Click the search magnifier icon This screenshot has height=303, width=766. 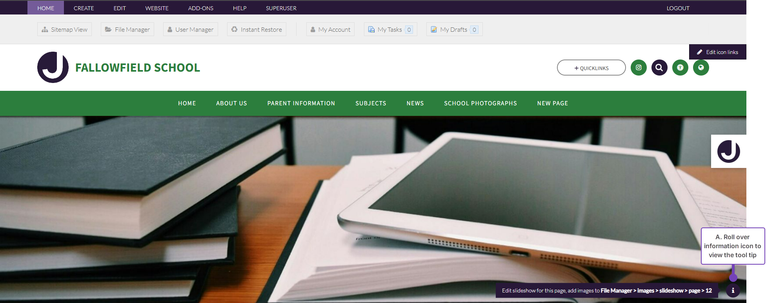(x=659, y=68)
